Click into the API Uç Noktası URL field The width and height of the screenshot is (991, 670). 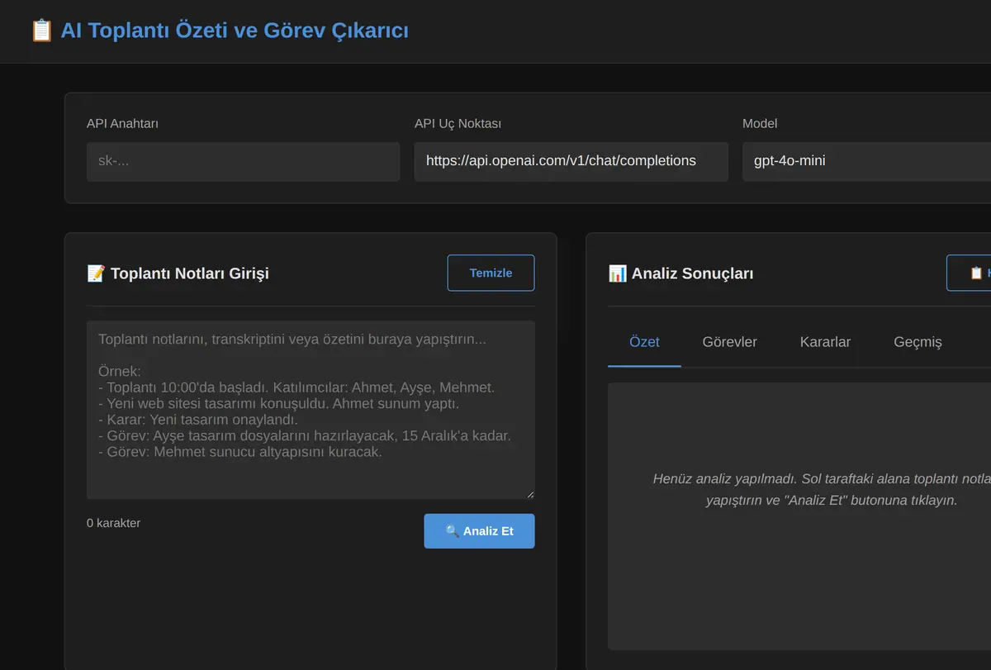(571, 161)
